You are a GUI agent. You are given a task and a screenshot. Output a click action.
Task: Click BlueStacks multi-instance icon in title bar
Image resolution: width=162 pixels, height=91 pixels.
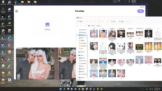coord(36,4)
